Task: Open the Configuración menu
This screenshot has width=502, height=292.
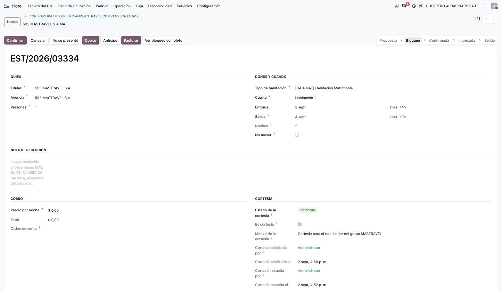Action: pyautogui.click(x=209, y=6)
